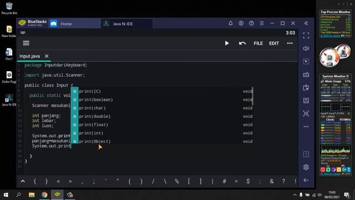355x200 pixels.
Task: Open Windows Start menu
Action: click(x=6, y=195)
